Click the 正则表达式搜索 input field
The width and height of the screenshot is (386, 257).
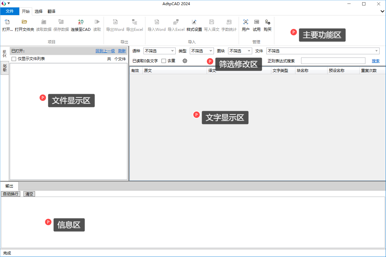(333, 61)
